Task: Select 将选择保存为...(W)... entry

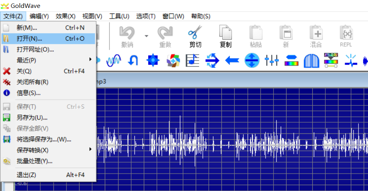Action: [48, 139]
